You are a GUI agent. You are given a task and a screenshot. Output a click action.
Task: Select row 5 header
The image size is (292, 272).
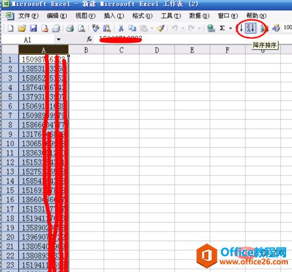click(10, 96)
